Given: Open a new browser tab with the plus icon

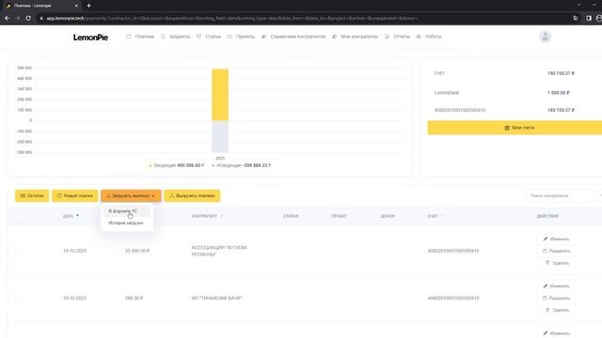Looking at the screenshot, I should [x=88, y=6].
